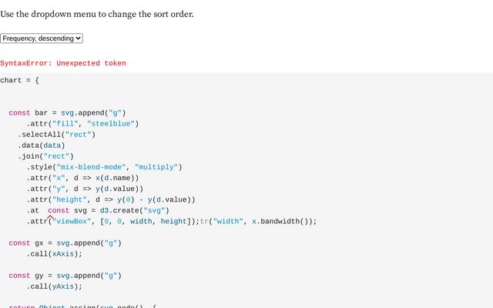Viewport: 493px width, 308px height.
Task: Click the "mix-blend-mode" string in the code
Action: 93,167
